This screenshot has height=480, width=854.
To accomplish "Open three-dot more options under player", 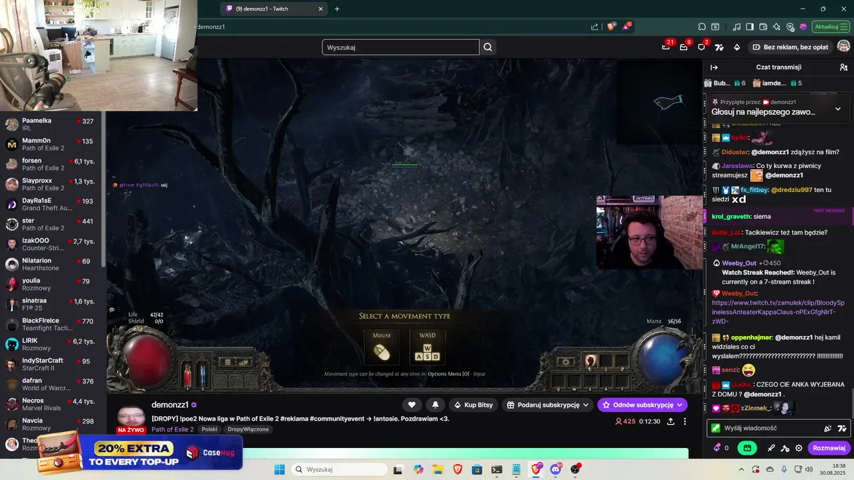I will click(685, 421).
